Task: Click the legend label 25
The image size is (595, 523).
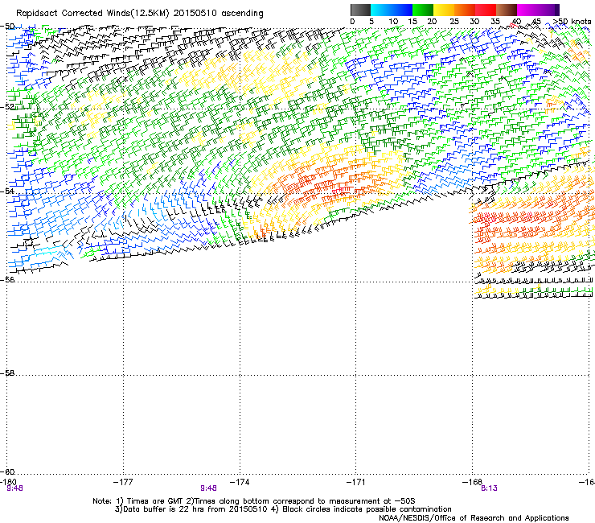Action: (454, 21)
